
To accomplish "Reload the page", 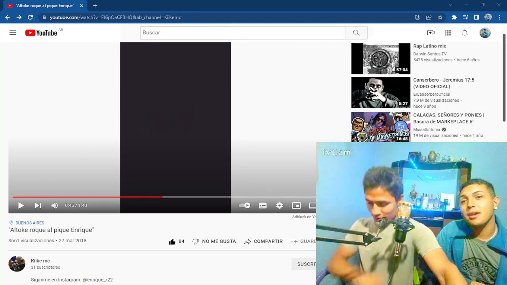I will [30, 17].
